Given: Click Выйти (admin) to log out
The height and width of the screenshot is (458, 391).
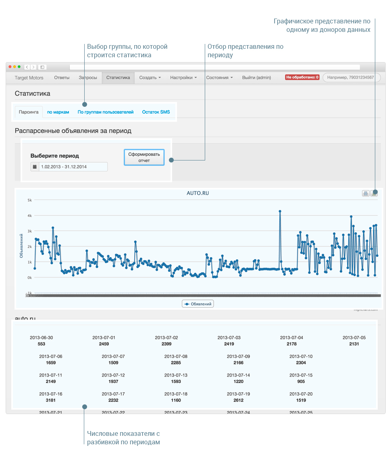Looking at the screenshot, I should point(256,78).
